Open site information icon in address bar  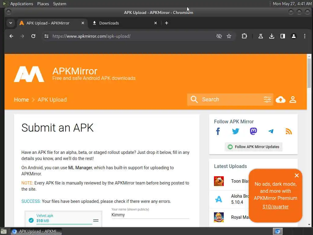tap(46, 36)
